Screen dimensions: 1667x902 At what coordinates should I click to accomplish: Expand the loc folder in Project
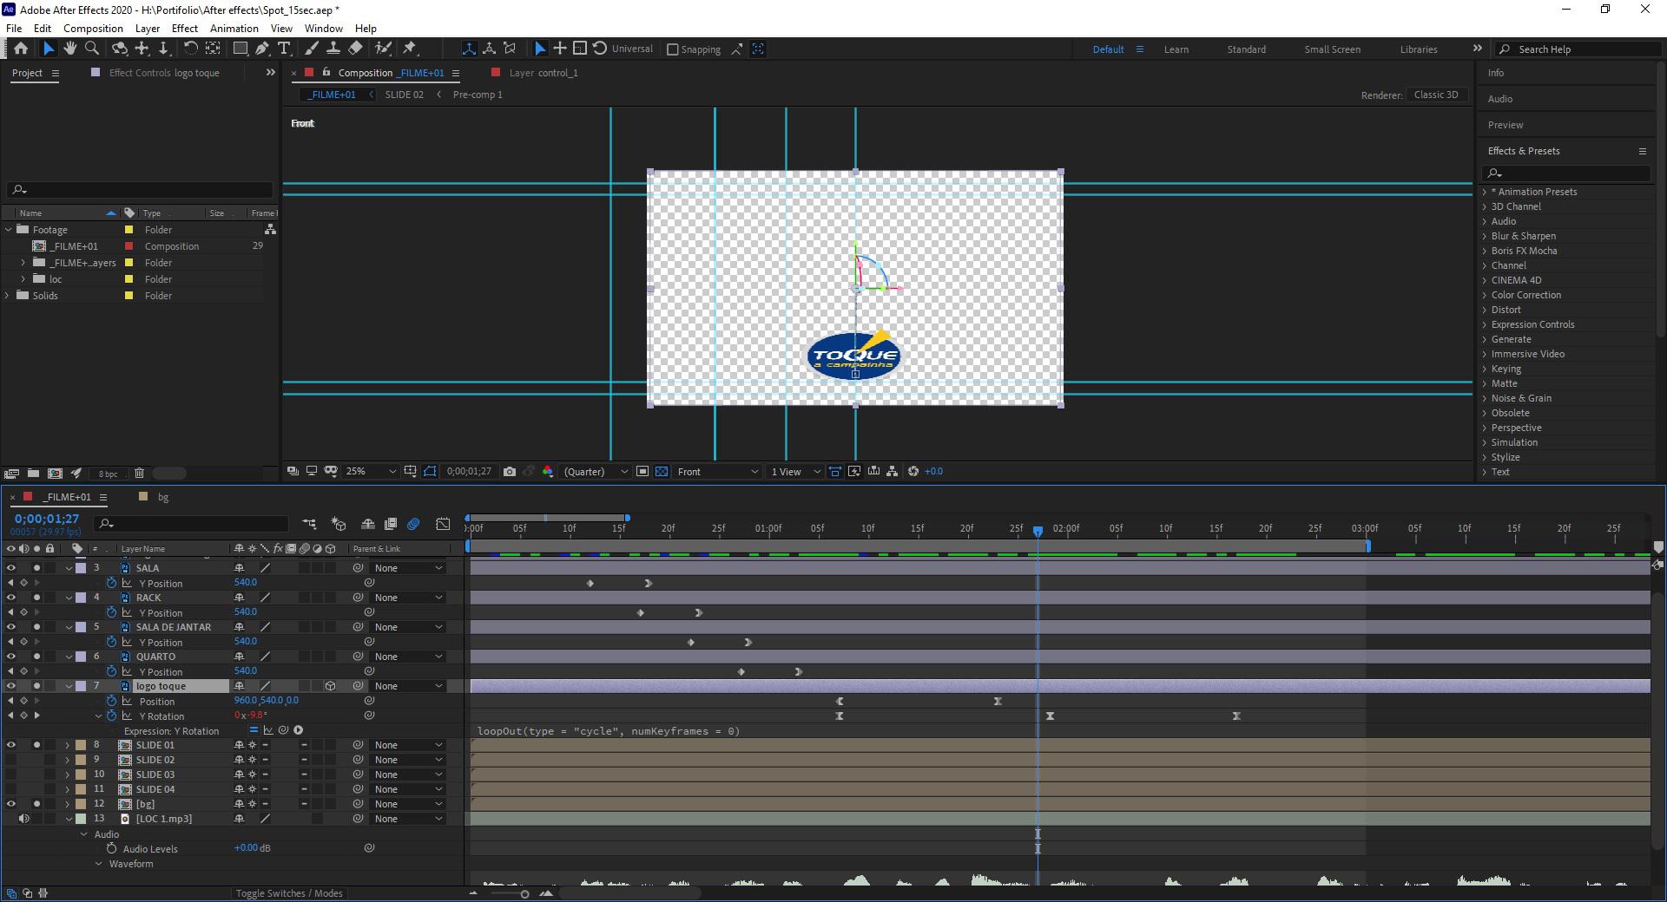tap(23, 279)
